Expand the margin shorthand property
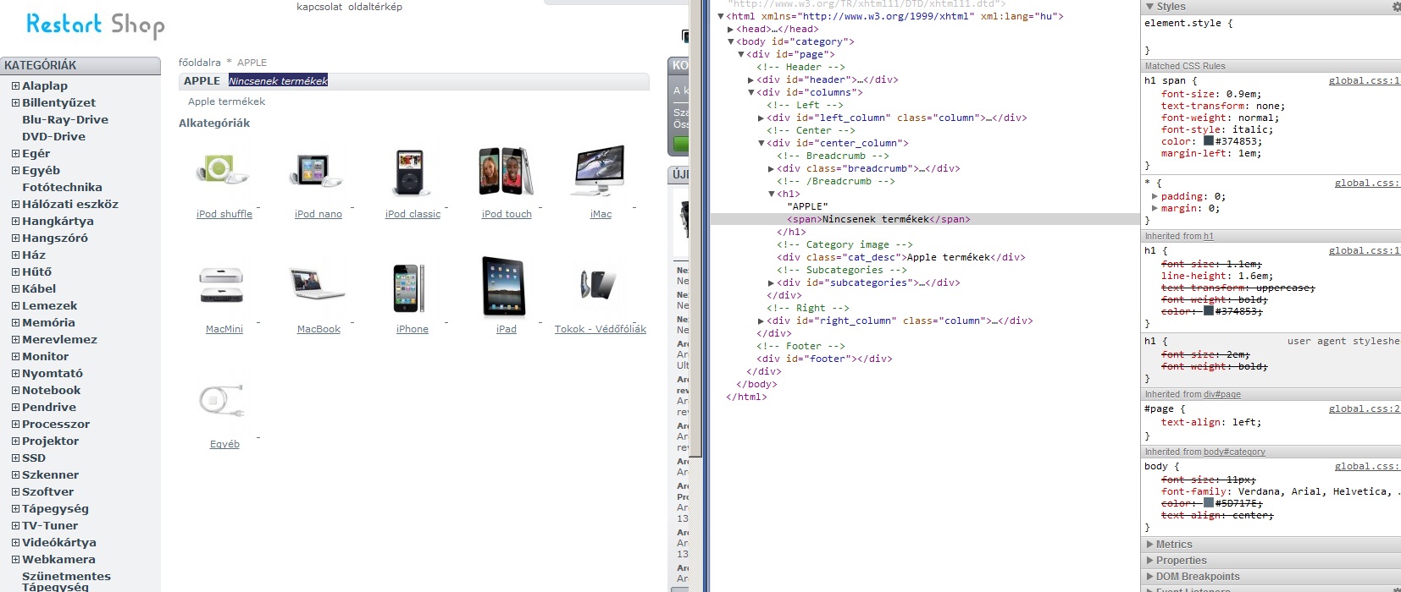Image resolution: width=1401 pixels, height=592 pixels. (1155, 208)
